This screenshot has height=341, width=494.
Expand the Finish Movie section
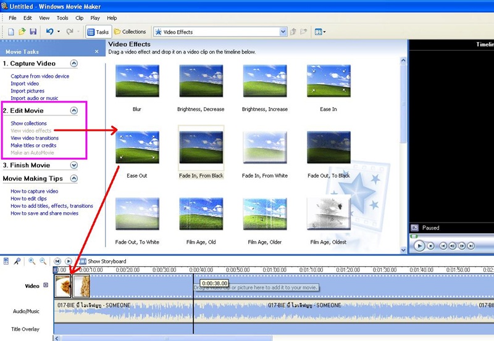tap(73, 165)
